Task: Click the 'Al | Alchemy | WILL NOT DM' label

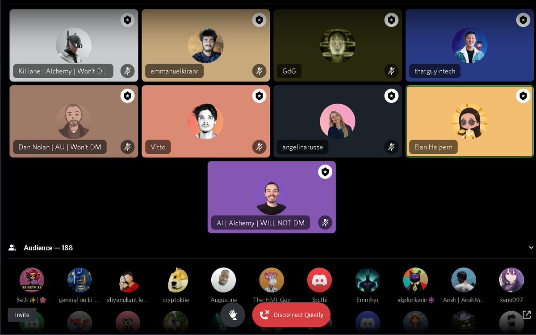Action: (260, 223)
